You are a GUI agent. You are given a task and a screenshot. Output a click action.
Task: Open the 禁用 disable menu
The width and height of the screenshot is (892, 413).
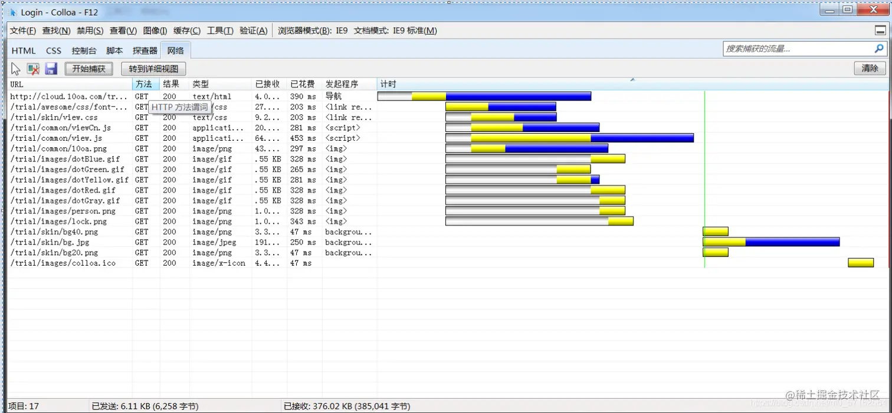click(x=90, y=31)
